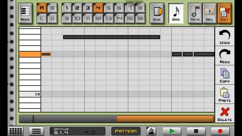Open the Grid note resolution button
The width and height of the screenshot is (242, 136).
[x=176, y=14]
